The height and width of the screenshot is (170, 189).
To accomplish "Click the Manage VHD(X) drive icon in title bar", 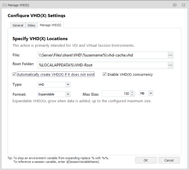I will tap(5, 5).
